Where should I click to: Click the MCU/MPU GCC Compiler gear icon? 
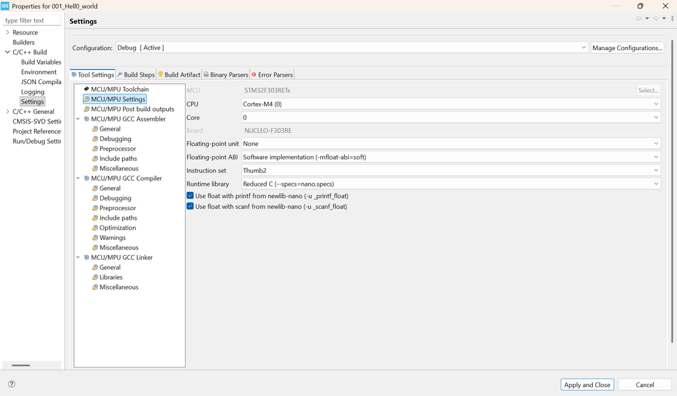coord(86,178)
